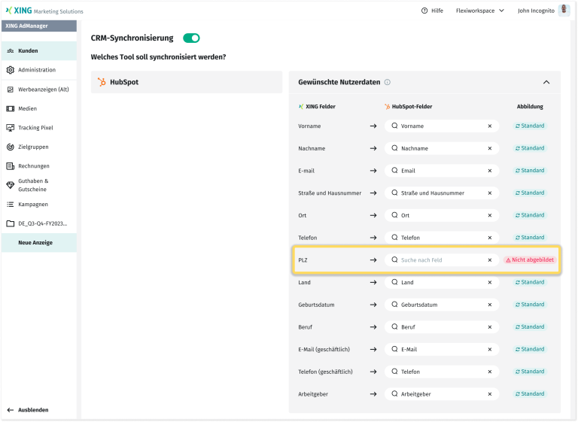Click Standard mapping badge for Nachname

(x=530, y=148)
